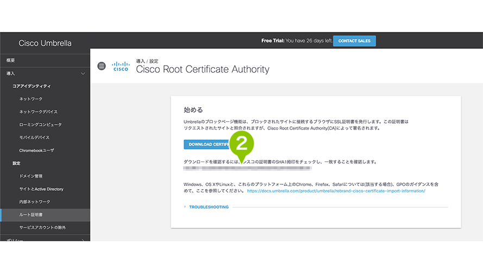Image resolution: width=483 pixels, height=271 pixels.
Task: Click the 始める heading
Action: click(x=193, y=110)
